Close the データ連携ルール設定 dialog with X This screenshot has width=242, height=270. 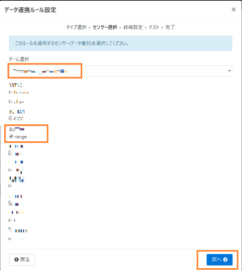[x=234, y=10]
